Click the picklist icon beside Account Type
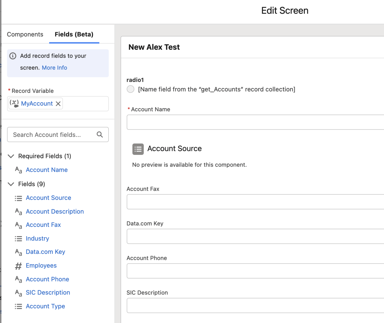 click(x=18, y=306)
